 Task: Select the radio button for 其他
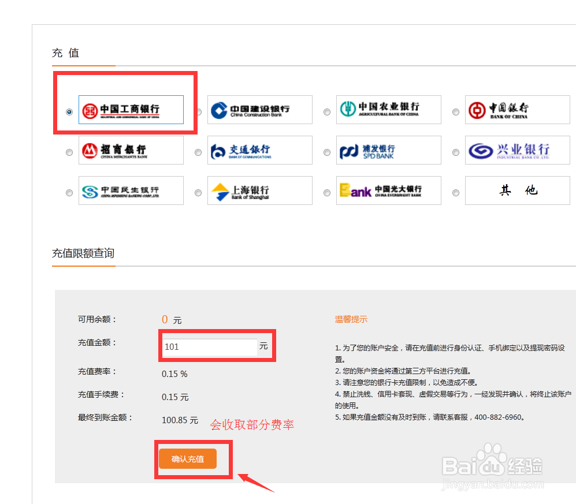click(456, 193)
